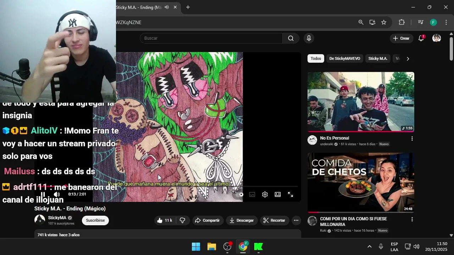Show more filter chips with the arrow

point(408,59)
